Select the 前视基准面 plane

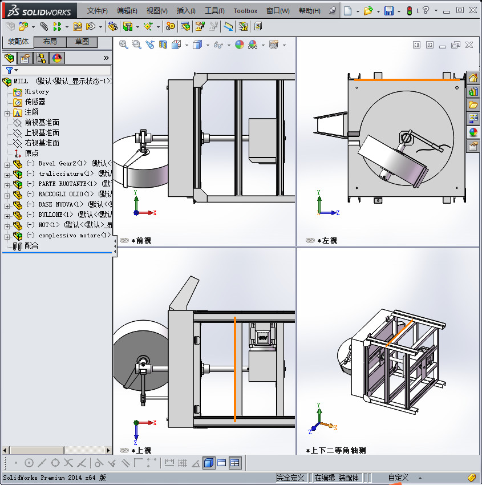(x=42, y=123)
